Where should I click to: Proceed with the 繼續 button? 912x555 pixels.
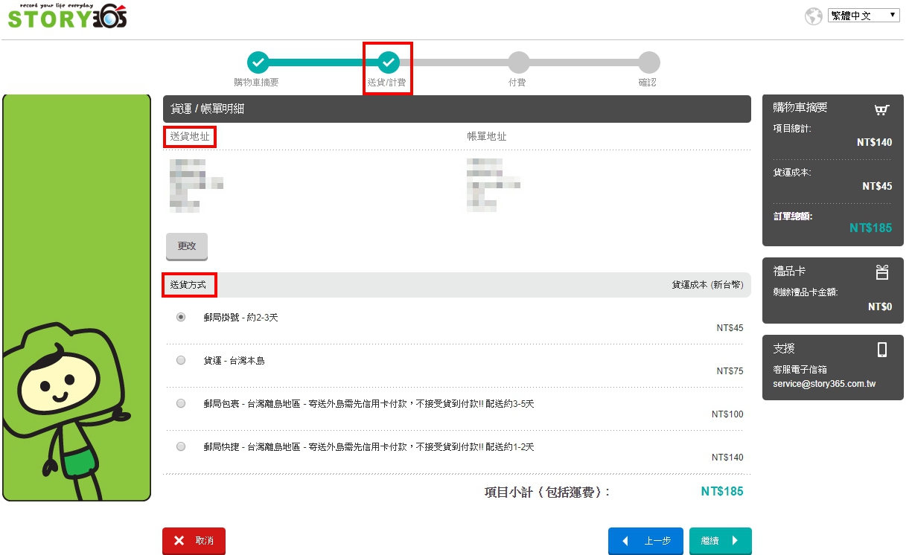[x=720, y=541]
